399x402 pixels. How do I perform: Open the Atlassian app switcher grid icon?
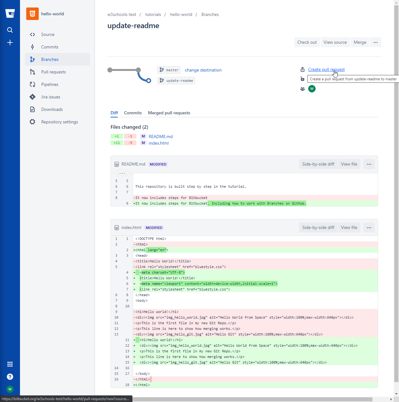click(x=10, y=364)
